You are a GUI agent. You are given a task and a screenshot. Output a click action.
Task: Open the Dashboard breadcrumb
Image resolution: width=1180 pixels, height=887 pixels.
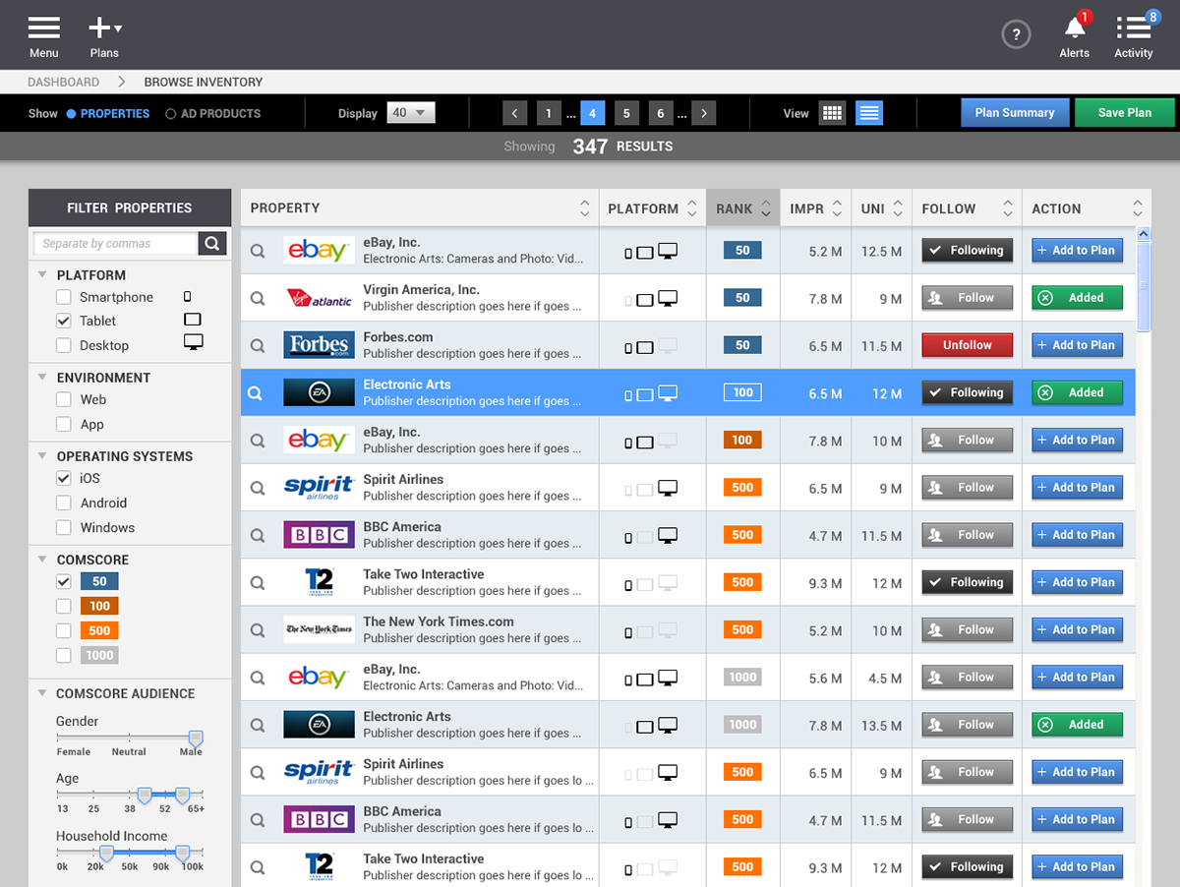click(63, 83)
